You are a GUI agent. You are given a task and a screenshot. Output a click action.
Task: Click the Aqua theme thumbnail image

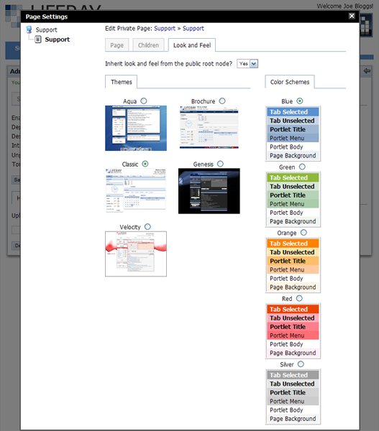[x=136, y=128]
